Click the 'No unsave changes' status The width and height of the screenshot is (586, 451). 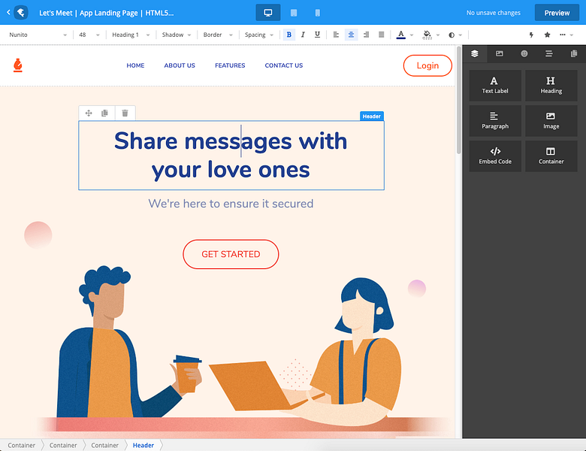click(x=494, y=13)
